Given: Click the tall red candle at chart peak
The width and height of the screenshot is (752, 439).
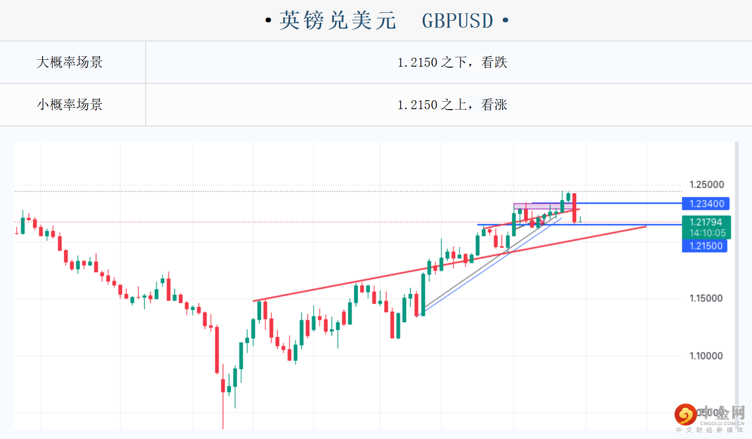Looking at the screenshot, I should (574, 207).
